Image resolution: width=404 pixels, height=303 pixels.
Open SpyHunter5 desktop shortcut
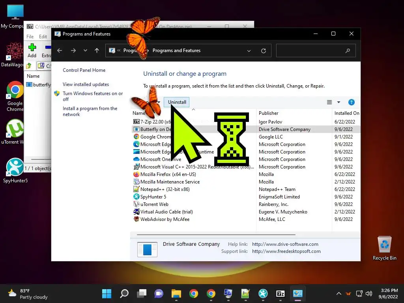pyautogui.click(x=15, y=170)
